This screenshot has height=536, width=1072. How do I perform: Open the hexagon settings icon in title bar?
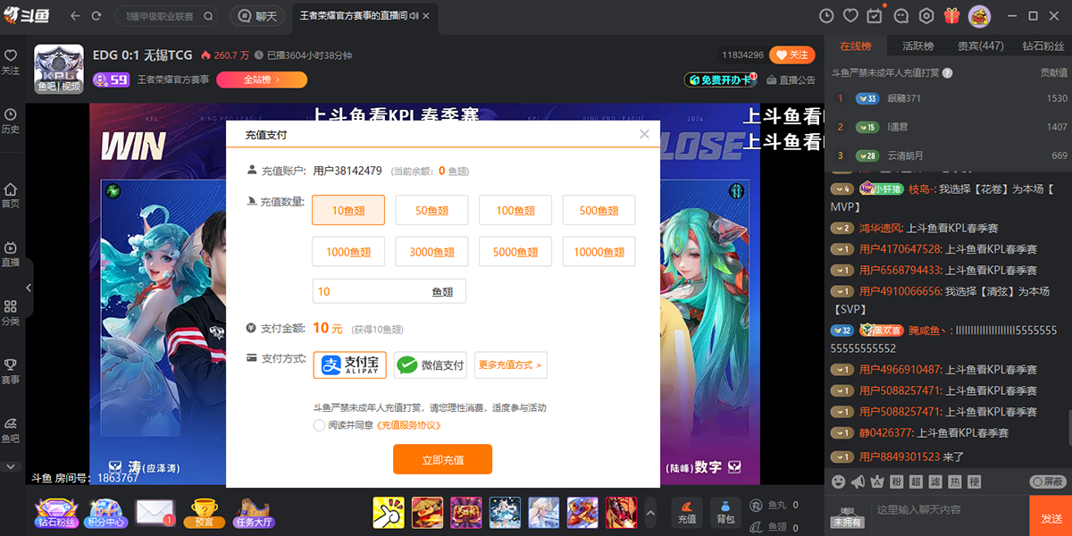[x=926, y=16]
